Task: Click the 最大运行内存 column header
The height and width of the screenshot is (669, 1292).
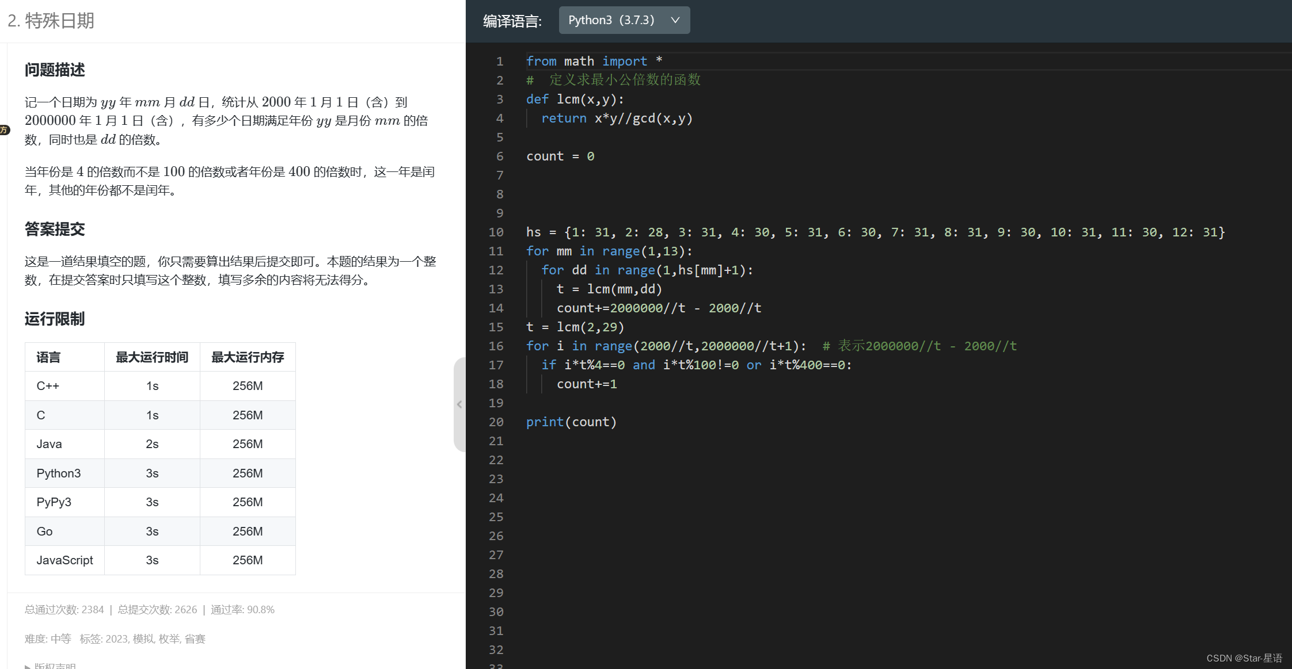Action: [x=248, y=357]
